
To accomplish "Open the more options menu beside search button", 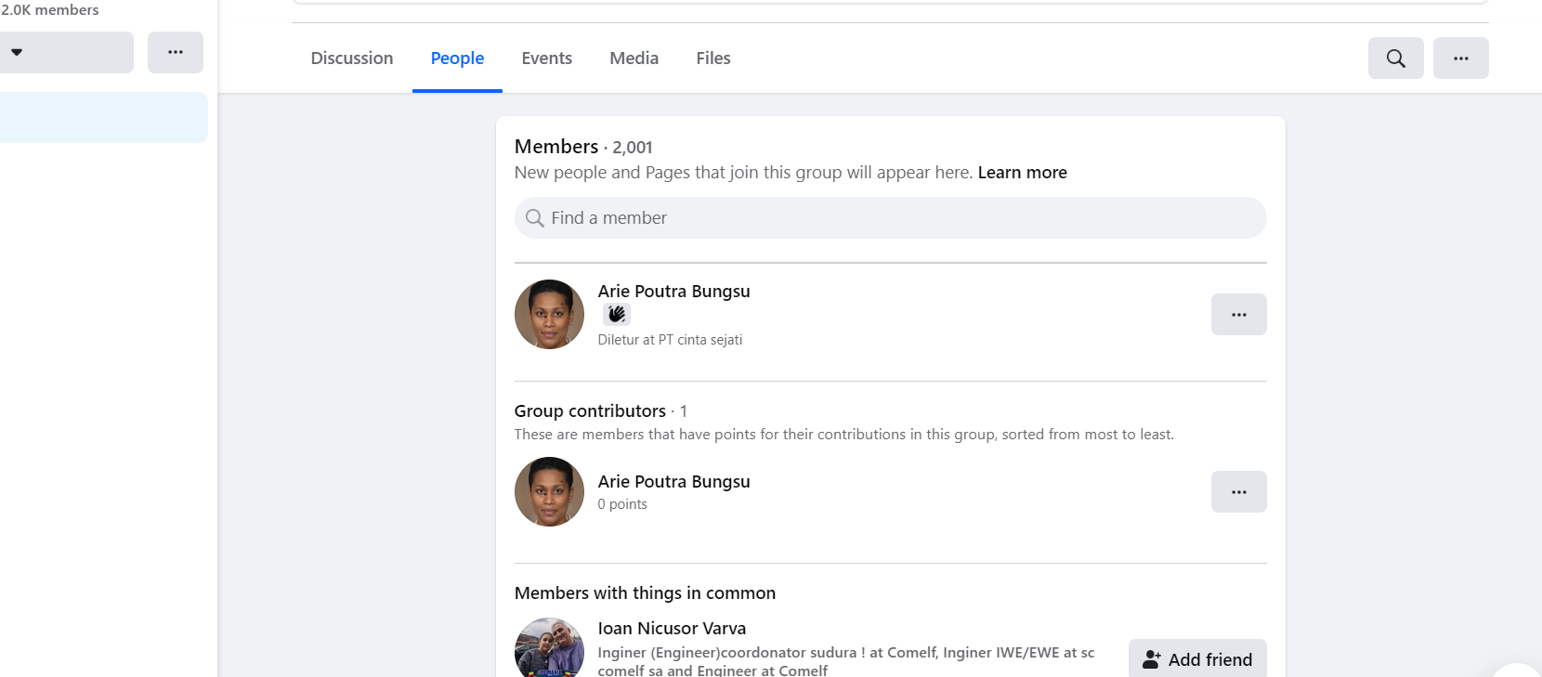I will click(x=1460, y=58).
